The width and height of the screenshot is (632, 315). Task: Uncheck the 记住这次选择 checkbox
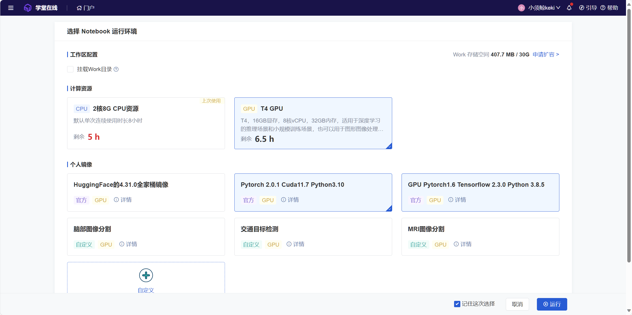[x=457, y=304]
